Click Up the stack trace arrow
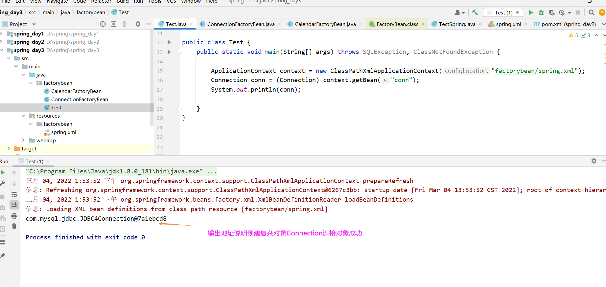Viewport: 606px width, 287px height. pyautogui.click(x=14, y=173)
